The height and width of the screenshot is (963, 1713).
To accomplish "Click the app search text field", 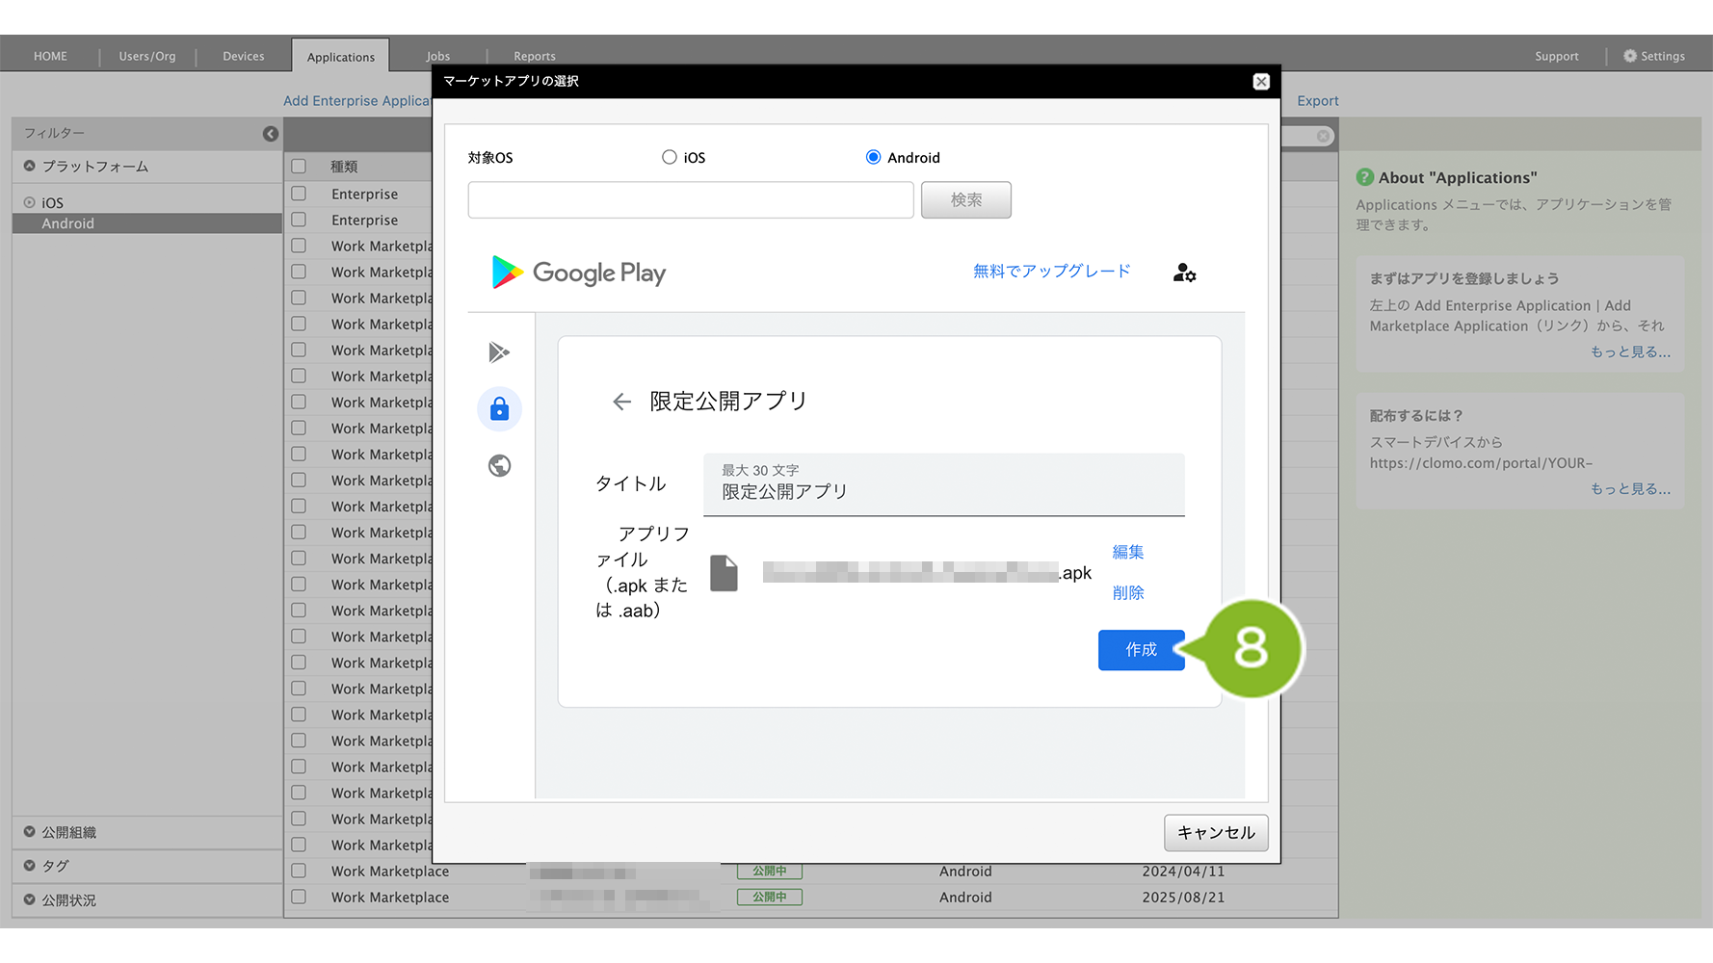I will (x=690, y=200).
